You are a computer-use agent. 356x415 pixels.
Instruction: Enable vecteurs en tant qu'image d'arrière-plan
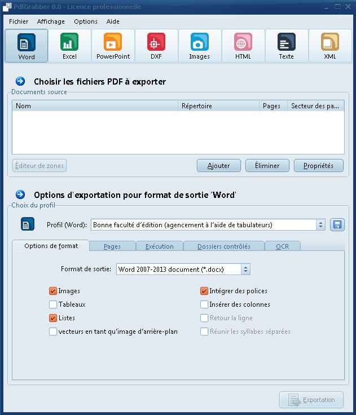coord(53,332)
